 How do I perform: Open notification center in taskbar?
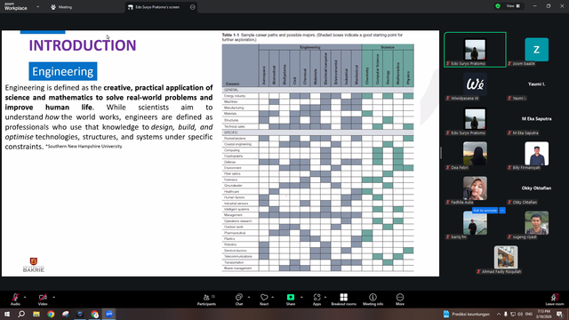tap(560, 314)
